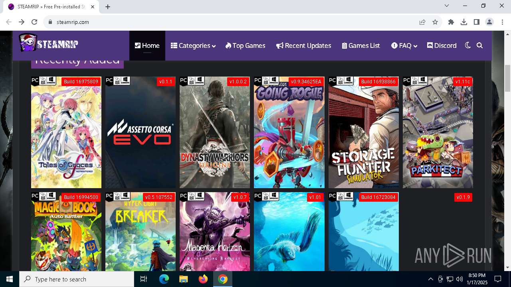Click the v0.9.34625EA version badge
Image resolution: width=511 pixels, height=287 pixels.
tap(306, 82)
